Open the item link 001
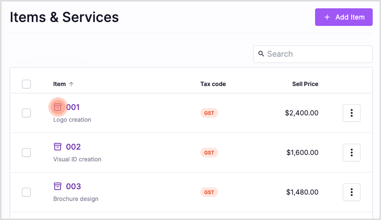The image size is (381, 220). (x=73, y=107)
